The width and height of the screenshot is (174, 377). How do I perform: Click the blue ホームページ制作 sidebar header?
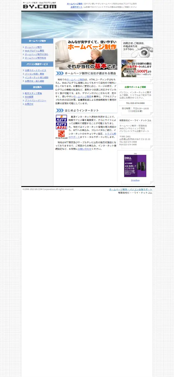click(37, 41)
